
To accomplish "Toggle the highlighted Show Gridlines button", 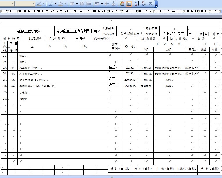I will [129, 4].
